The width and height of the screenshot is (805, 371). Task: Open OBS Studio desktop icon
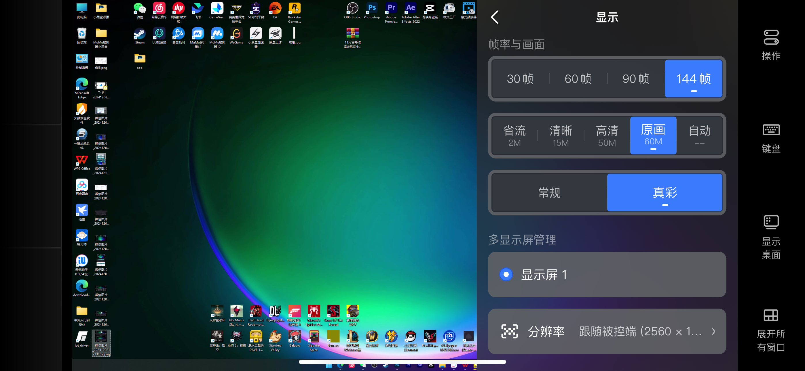tap(352, 11)
